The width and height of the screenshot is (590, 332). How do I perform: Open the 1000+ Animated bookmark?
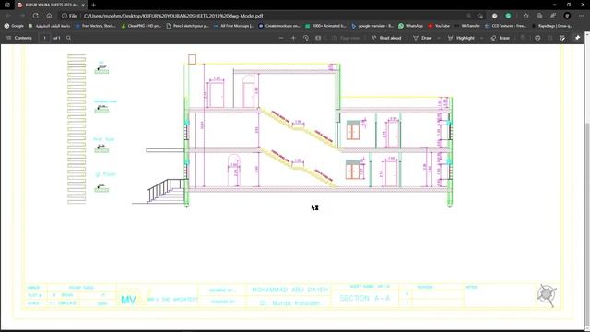tap(325, 26)
